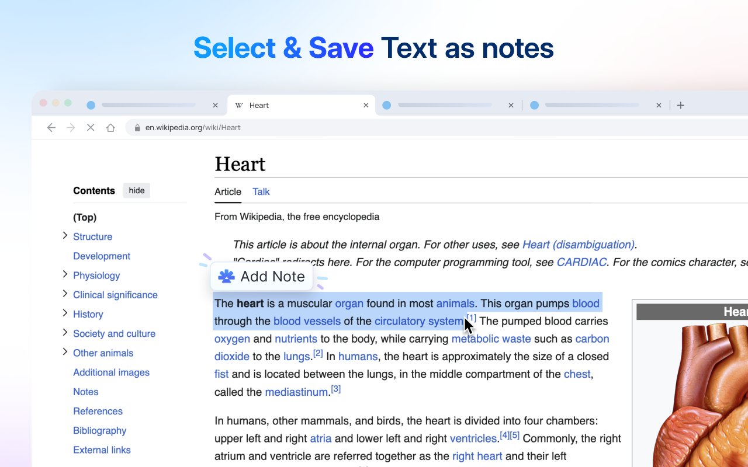Image resolution: width=748 pixels, height=467 pixels.
Task: Jump to (Top) in Contents
Action: [85, 217]
